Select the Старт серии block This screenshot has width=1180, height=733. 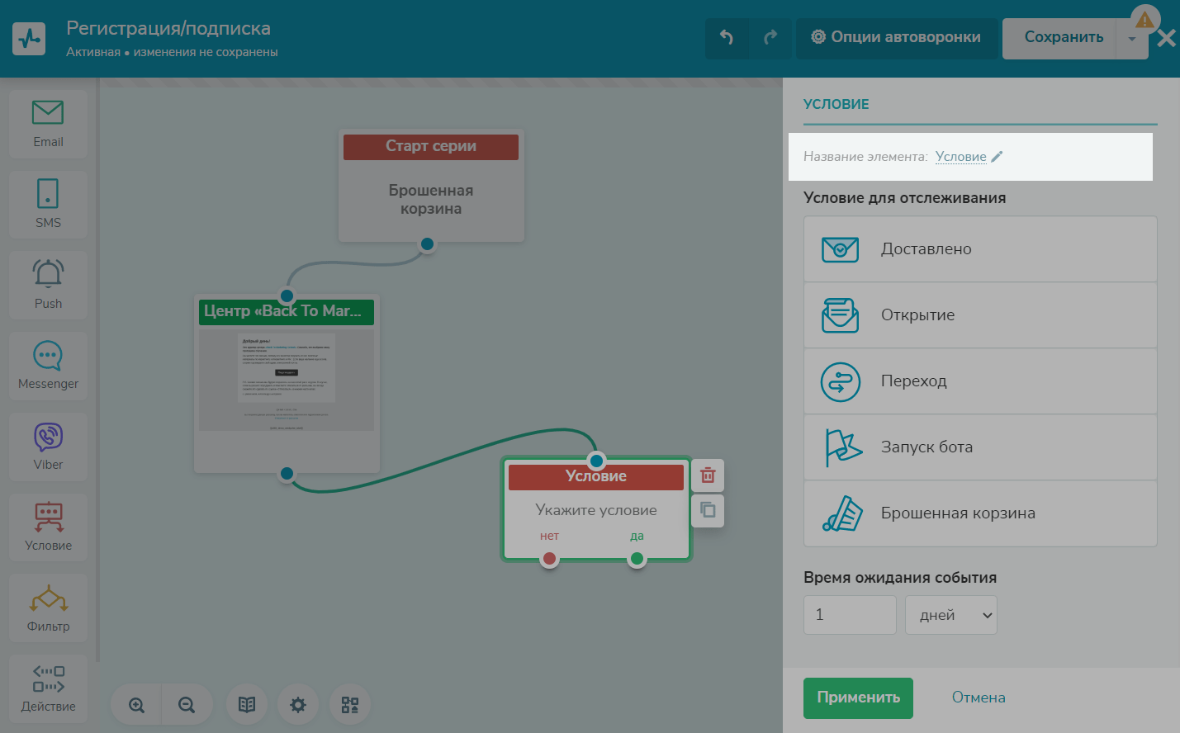431,186
